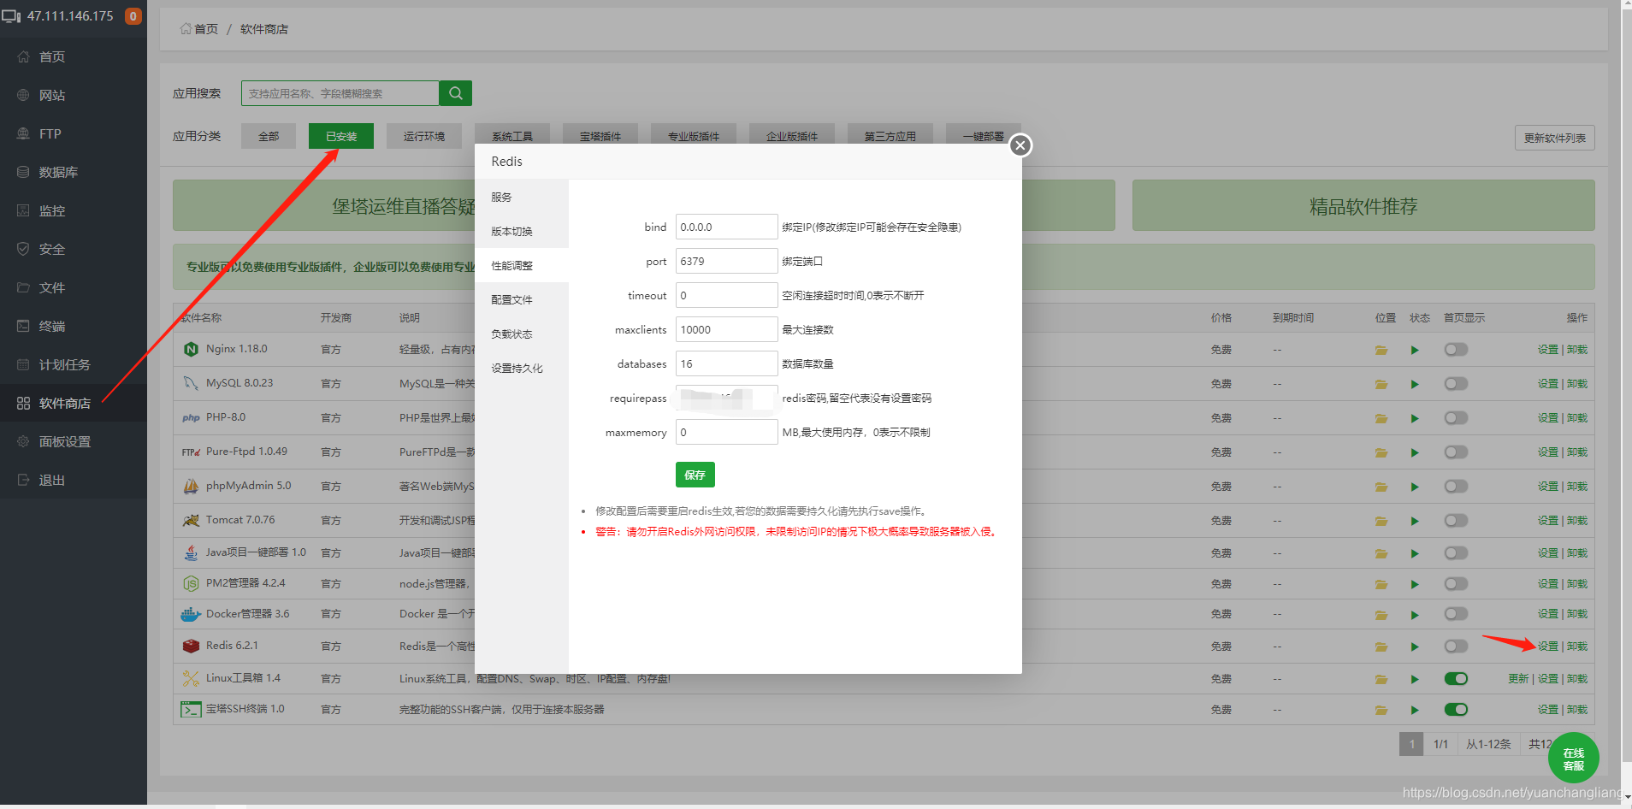Screen dimensions: 1632x809
Task: Click 退出 in the left sidebar
Action: coord(74,480)
